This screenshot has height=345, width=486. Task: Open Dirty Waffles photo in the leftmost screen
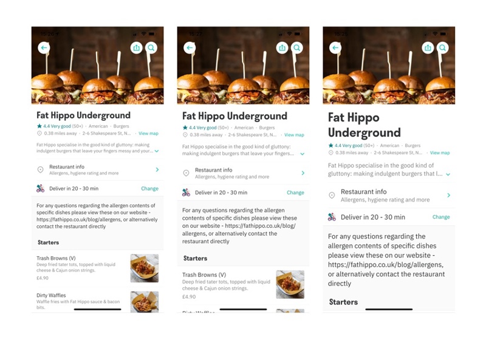(x=145, y=302)
